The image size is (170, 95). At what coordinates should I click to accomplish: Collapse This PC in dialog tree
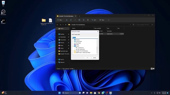click(x=73, y=46)
